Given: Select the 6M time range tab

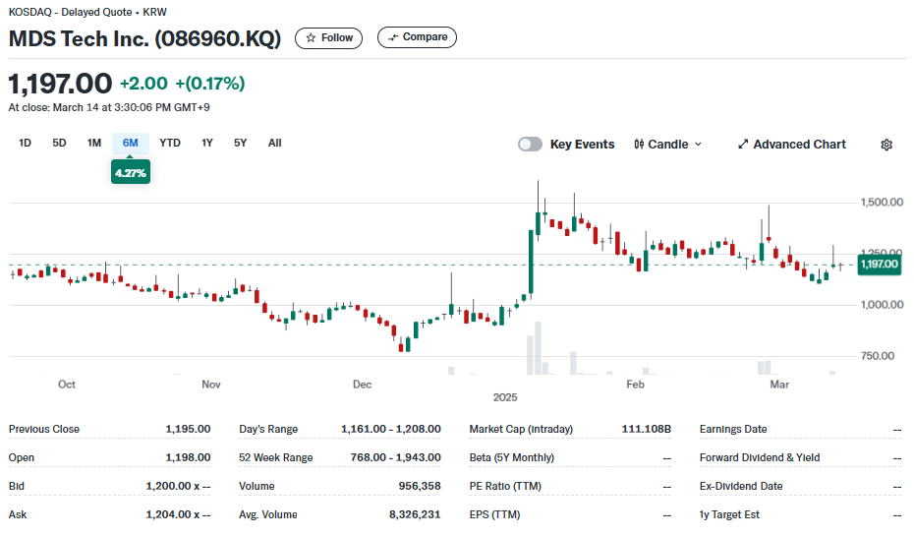Looking at the screenshot, I should tap(131, 143).
